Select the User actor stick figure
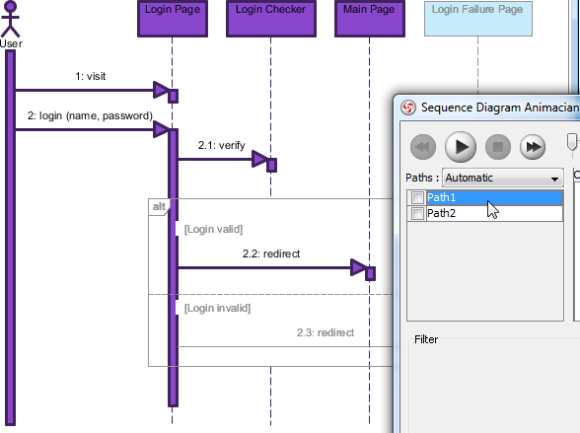This screenshot has width=580, height=433. coord(10,19)
